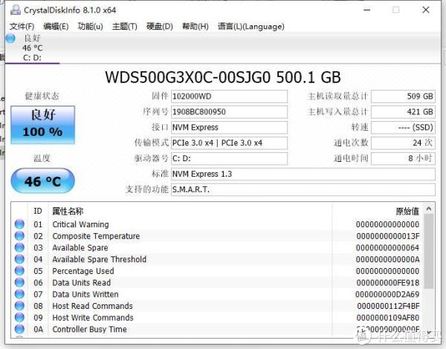Click the ID column header
This screenshot has width=446, height=349.
point(38,211)
